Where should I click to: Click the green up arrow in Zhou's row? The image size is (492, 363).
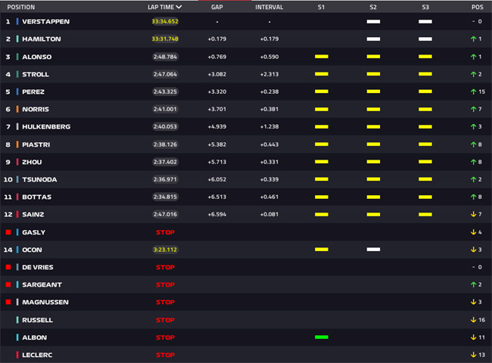(x=474, y=162)
